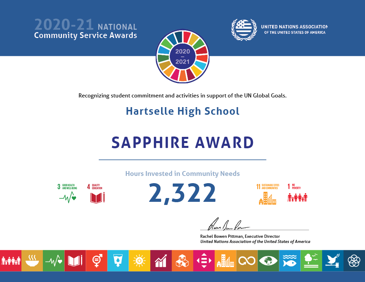
Task: Click the Goal 1 No Poverty icon beside hours
Action: [x=297, y=192]
